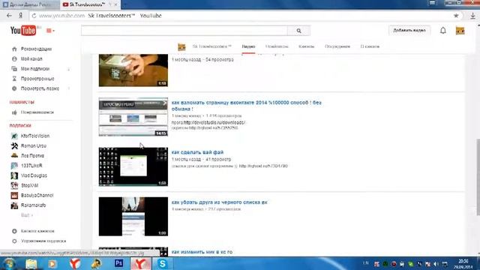Click the search magnifier button
This screenshot has width=480, height=270.
(x=298, y=31)
